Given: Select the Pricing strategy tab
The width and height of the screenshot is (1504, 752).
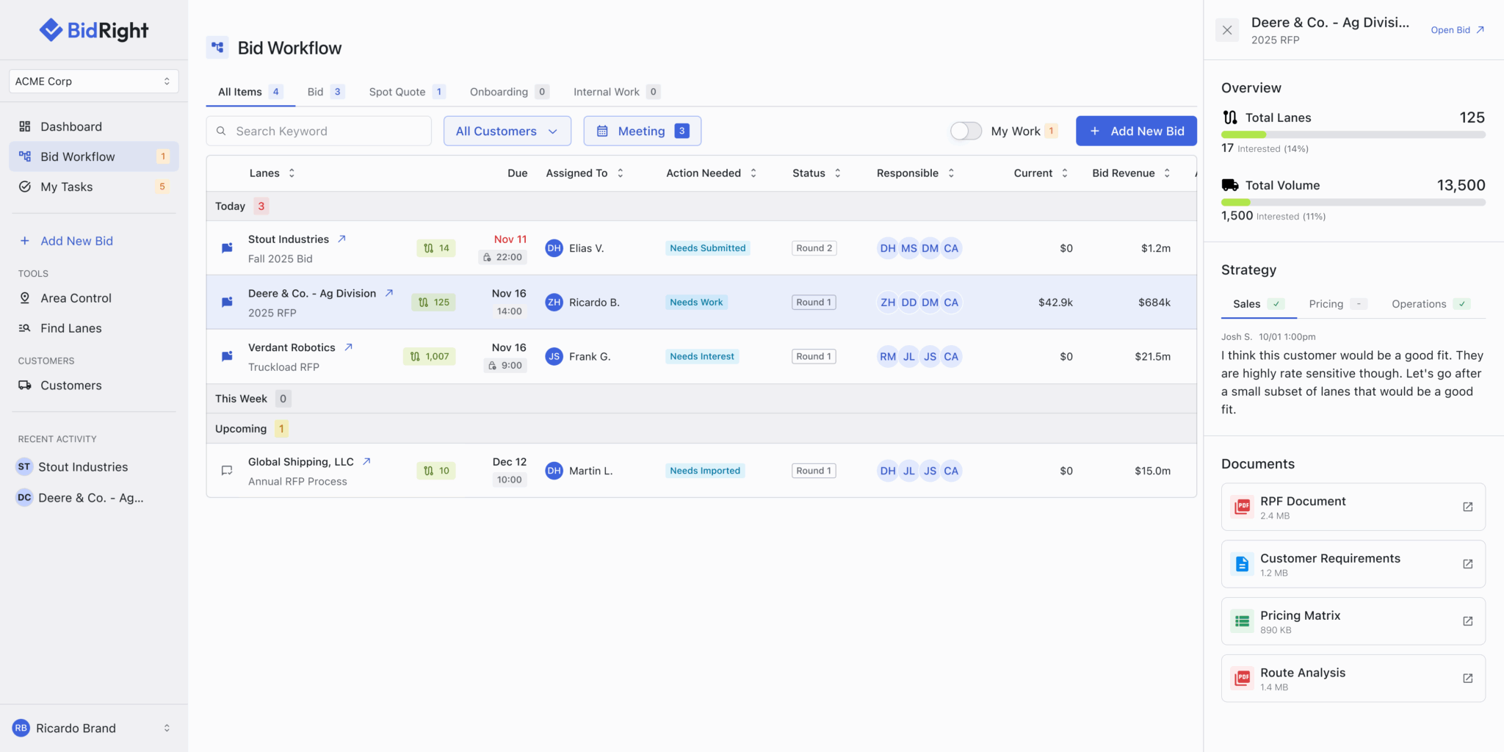Looking at the screenshot, I should click(1326, 304).
